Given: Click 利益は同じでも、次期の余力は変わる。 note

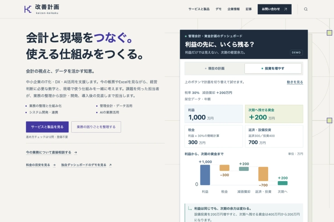Looking at the screenshot, I should click(x=223, y=209).
